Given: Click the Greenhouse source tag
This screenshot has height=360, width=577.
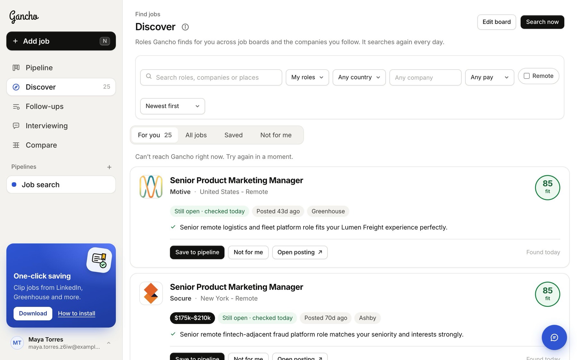Looking at the screenshot, I should pyautogui.click(x=328, y=211).
